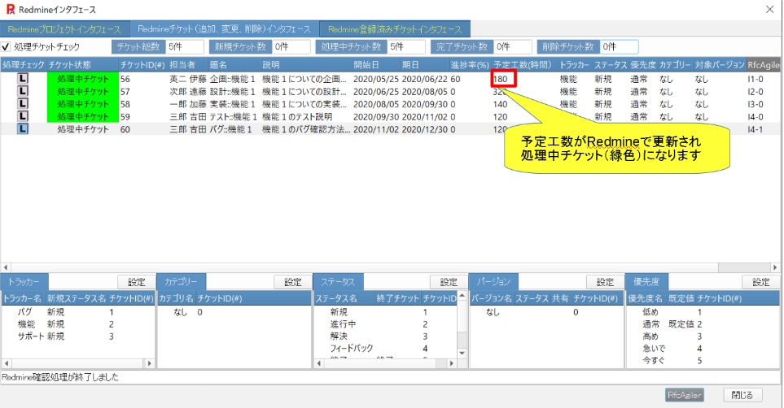Click right arrow of トラッカー list scrollbar
Screen dimensions: 784x408
pos(149,363)
